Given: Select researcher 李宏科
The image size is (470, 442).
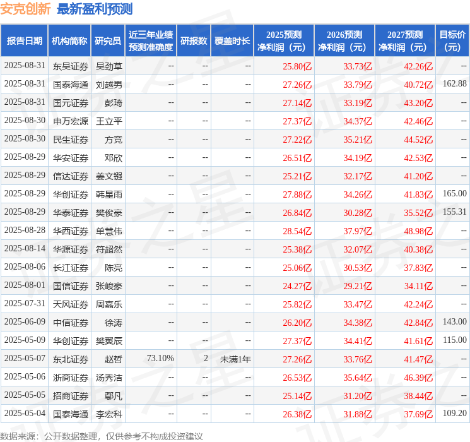Looking at the screenshot, I should click(109, 414).
